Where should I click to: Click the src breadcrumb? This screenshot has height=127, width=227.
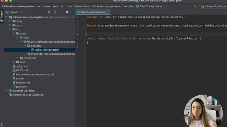tap(39, 6)
